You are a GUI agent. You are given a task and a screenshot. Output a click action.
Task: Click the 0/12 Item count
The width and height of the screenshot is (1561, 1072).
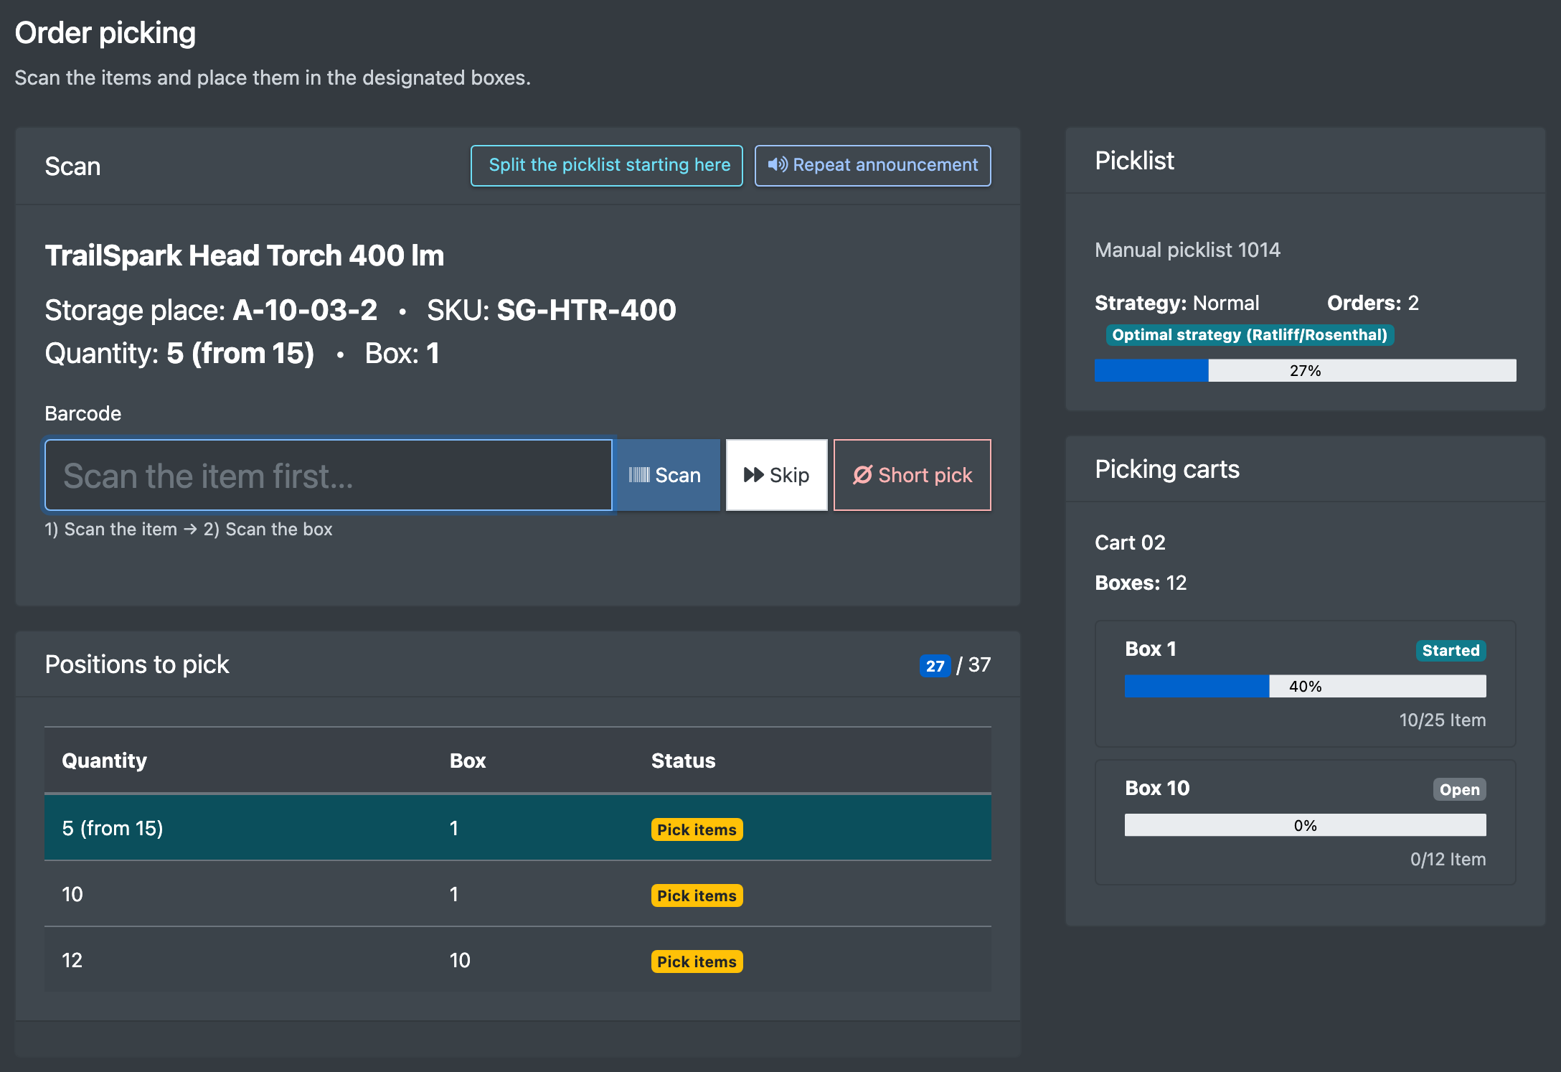(1448, 859)
